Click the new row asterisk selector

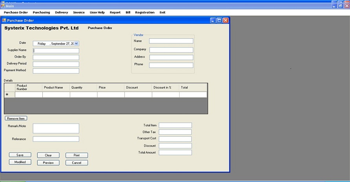9,94
